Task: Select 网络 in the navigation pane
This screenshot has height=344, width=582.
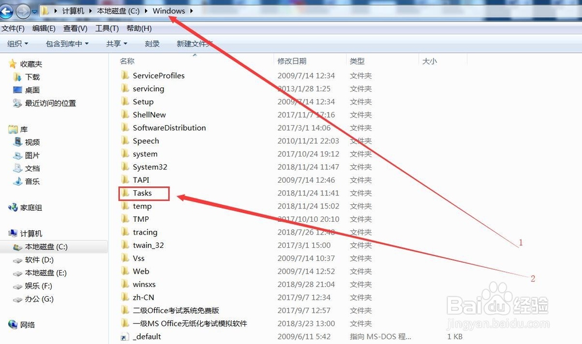Action: coord(27,325)
